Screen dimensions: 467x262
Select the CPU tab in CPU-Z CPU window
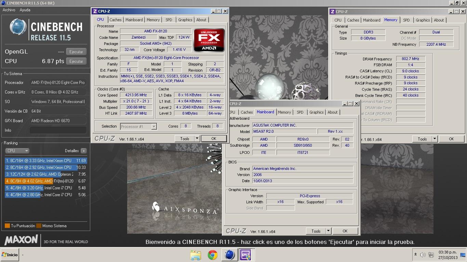tap(100, 19)
